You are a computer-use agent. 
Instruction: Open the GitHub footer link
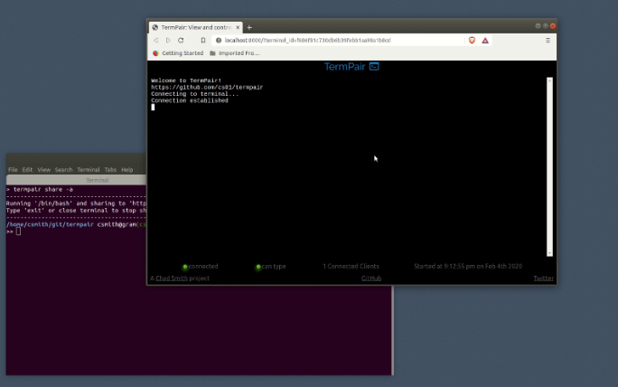(x=370, y=278)
